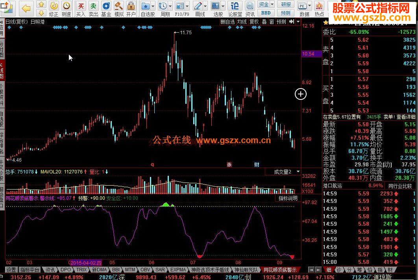
Task: Toggle the 叠 overlay option
Action: click(264, 22)
